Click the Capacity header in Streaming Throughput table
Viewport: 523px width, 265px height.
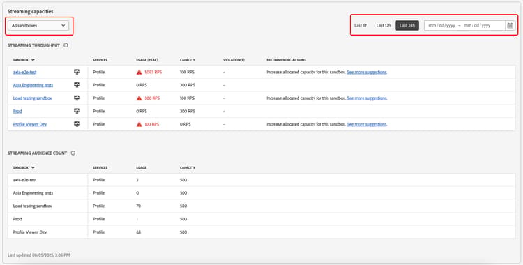tap(187, 60)
